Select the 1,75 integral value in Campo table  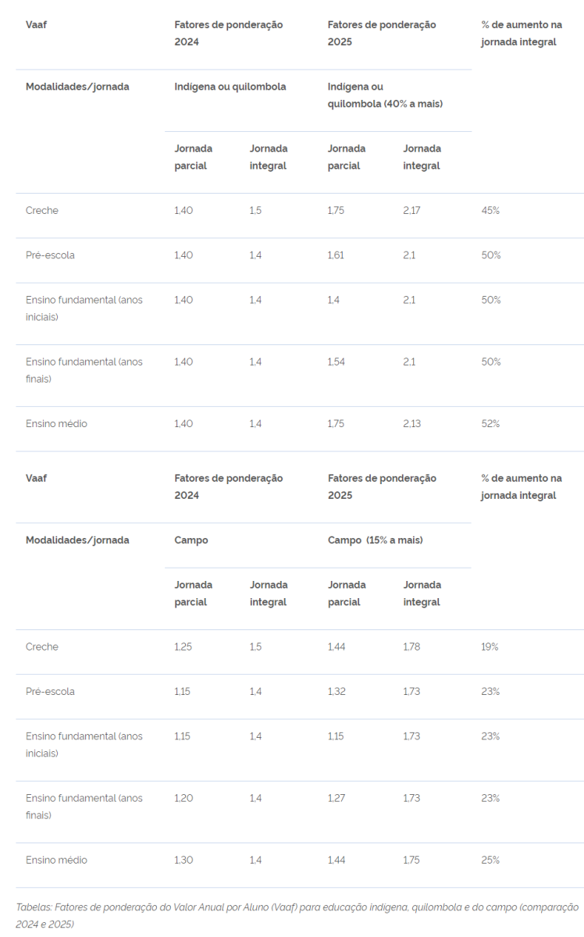[x=411, y=860]
